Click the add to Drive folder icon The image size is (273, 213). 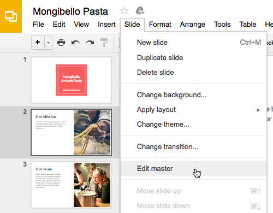click(140, 10)
